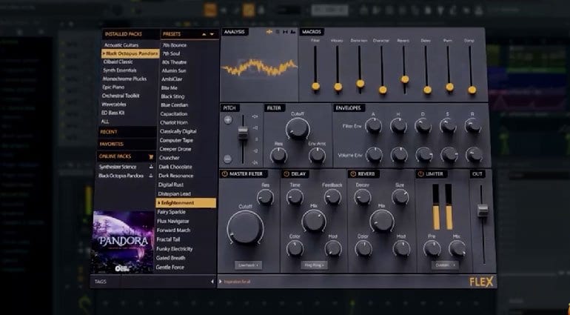Click the Presets header
This screenshot has width=570, height=315.
[x=172, y=34]
